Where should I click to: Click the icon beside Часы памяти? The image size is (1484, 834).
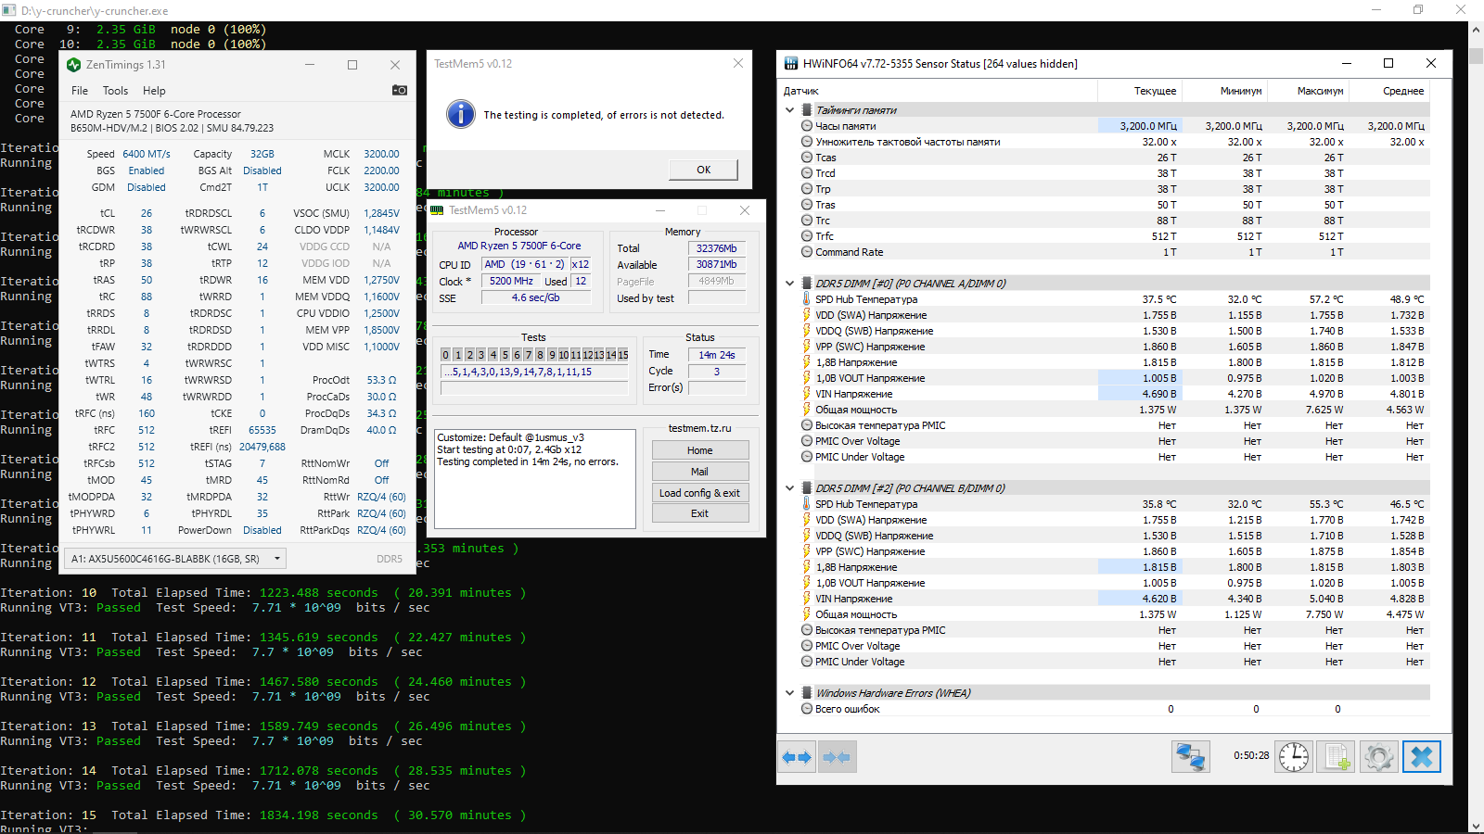point(807,126)
